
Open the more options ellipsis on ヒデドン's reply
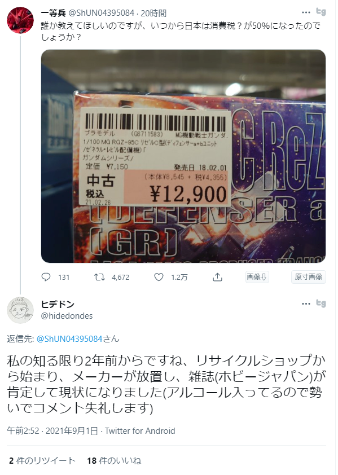[306, 304]
